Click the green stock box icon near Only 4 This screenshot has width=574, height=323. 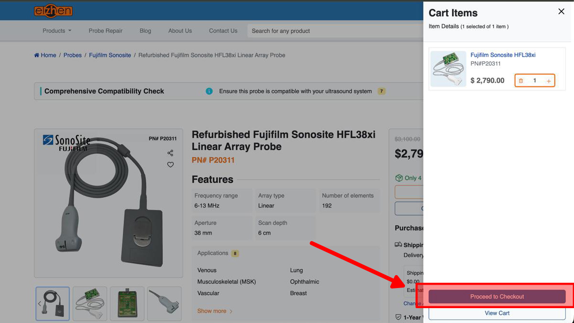400,178
